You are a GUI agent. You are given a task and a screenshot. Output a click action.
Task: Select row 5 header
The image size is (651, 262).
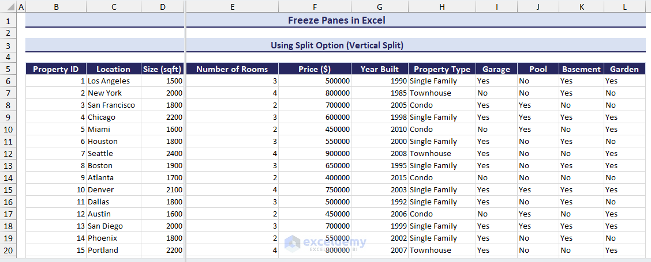tap(8, 69)
